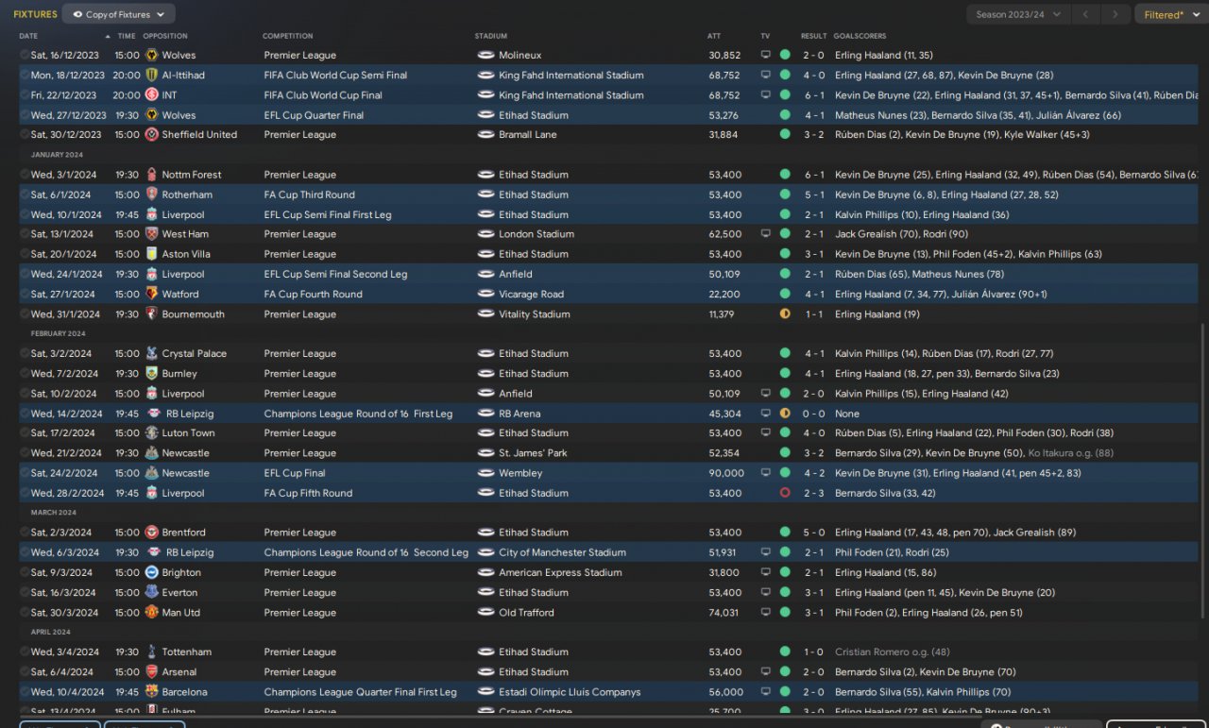Tick the selection circle for Sat, 16/12/2023
This screenshot has width=1209, height=728.
pos(25,56)
